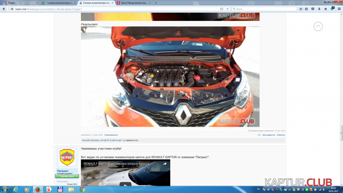
Task: Go back with the browser back arrow
Action: coord(4,9)
